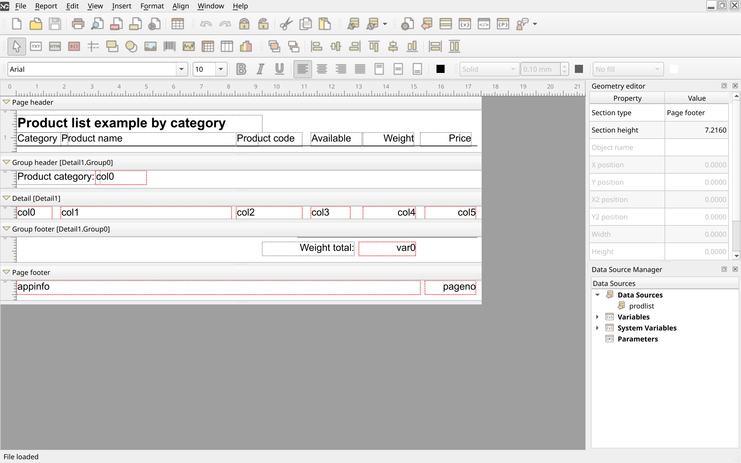Click the black text color swatch
Screen dimensions: 741x463
(440, 69)
